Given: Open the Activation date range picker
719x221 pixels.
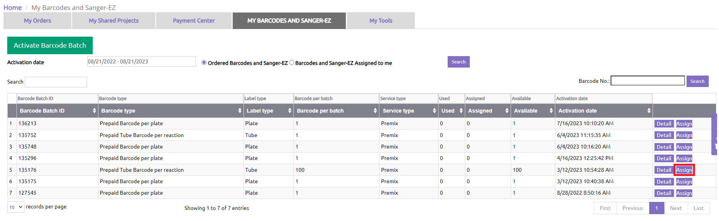Looking at the screenshot, I should click(x=141, y=61).
